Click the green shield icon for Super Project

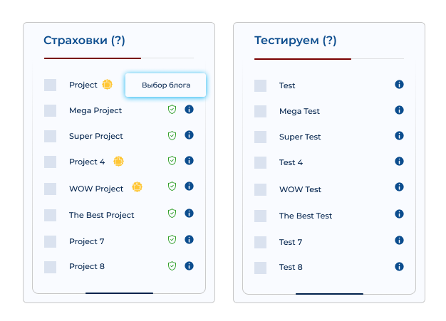[172, 135]
